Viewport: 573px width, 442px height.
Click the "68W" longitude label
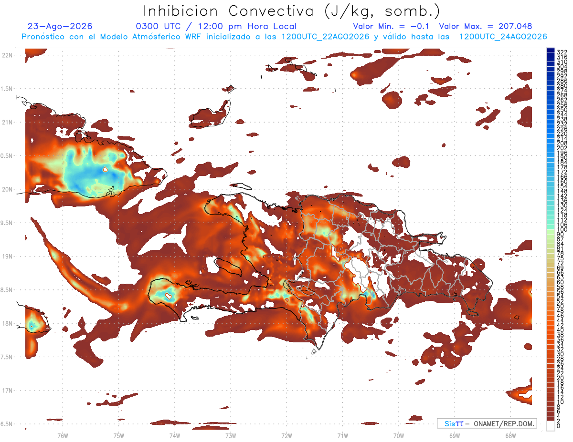[x=510, y=436]
